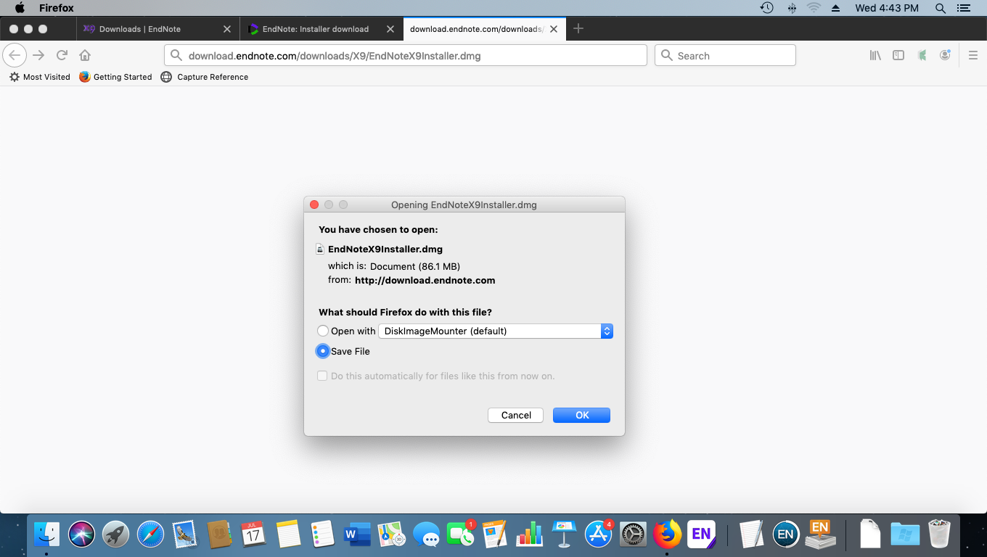Viewport: 987px width, 557px height.
Task: Click the Firefox Search box
Action: (725, 55)
